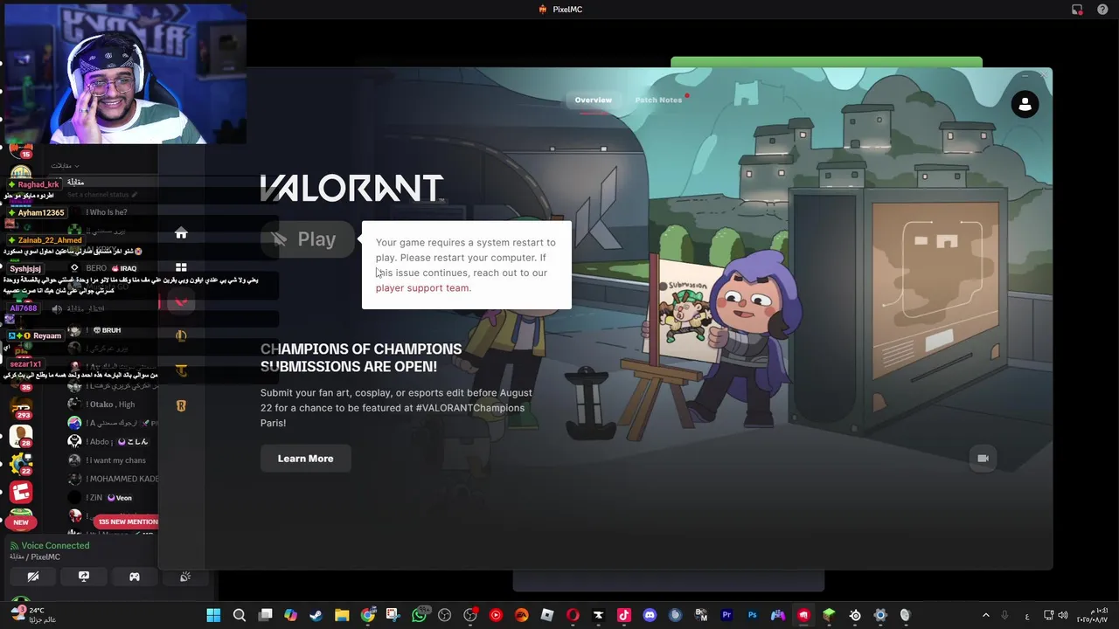
Task: Click the red NEW pill in server list
Action: click(21, 522)
